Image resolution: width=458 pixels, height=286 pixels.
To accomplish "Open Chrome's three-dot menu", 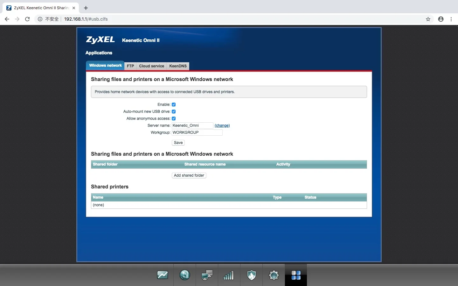I will click(451, 19).
